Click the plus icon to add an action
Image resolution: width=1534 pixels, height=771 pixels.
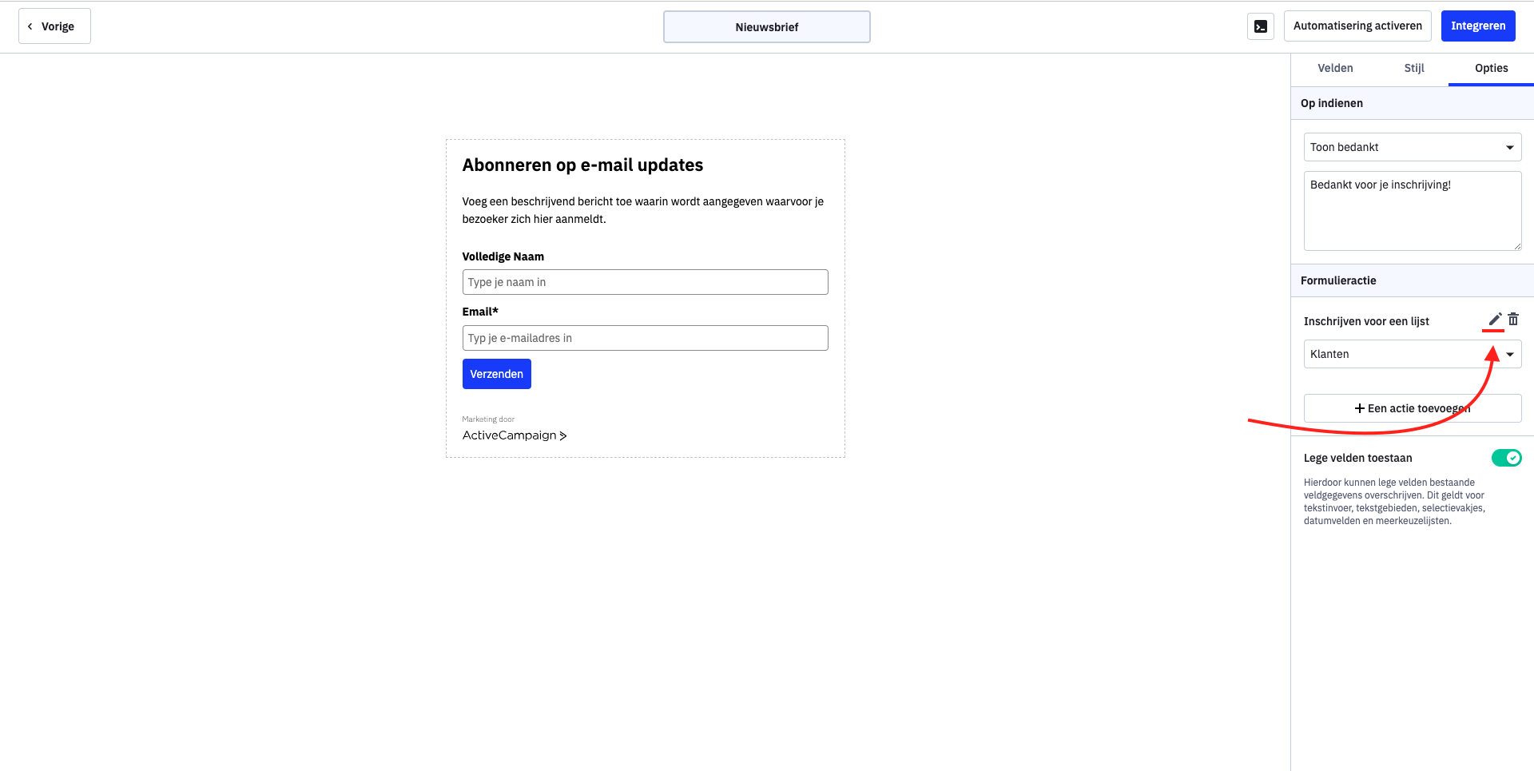(1359, 408)
